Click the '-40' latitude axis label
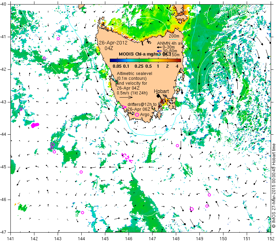278x243 pixels. 3,4
